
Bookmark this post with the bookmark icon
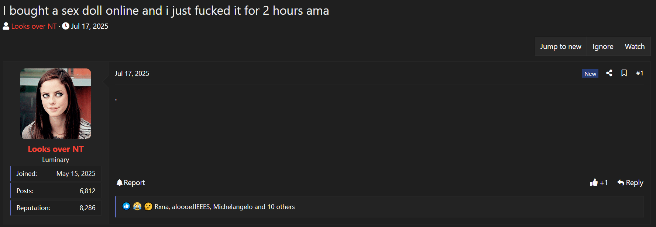click(x=624, y=73)
